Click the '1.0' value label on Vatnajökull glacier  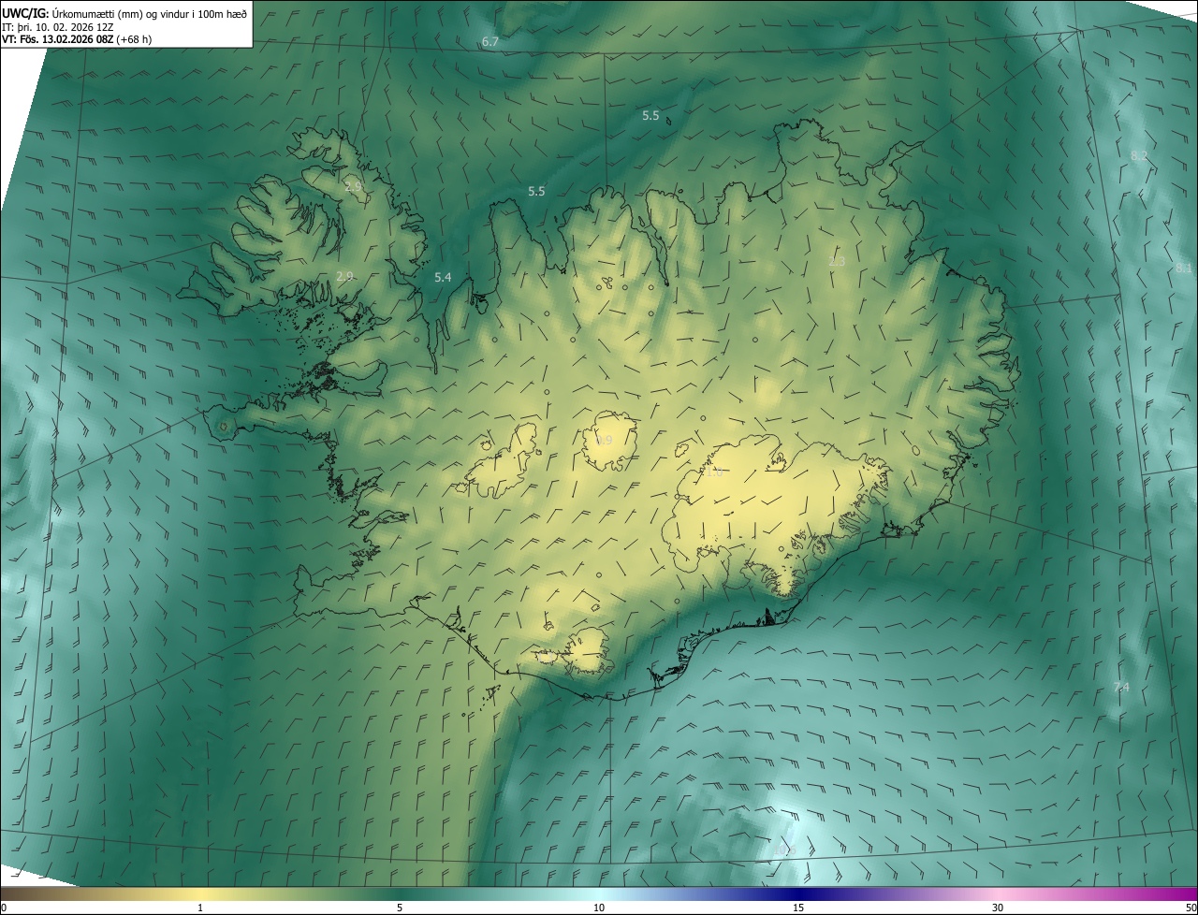[x=713, y=472]
